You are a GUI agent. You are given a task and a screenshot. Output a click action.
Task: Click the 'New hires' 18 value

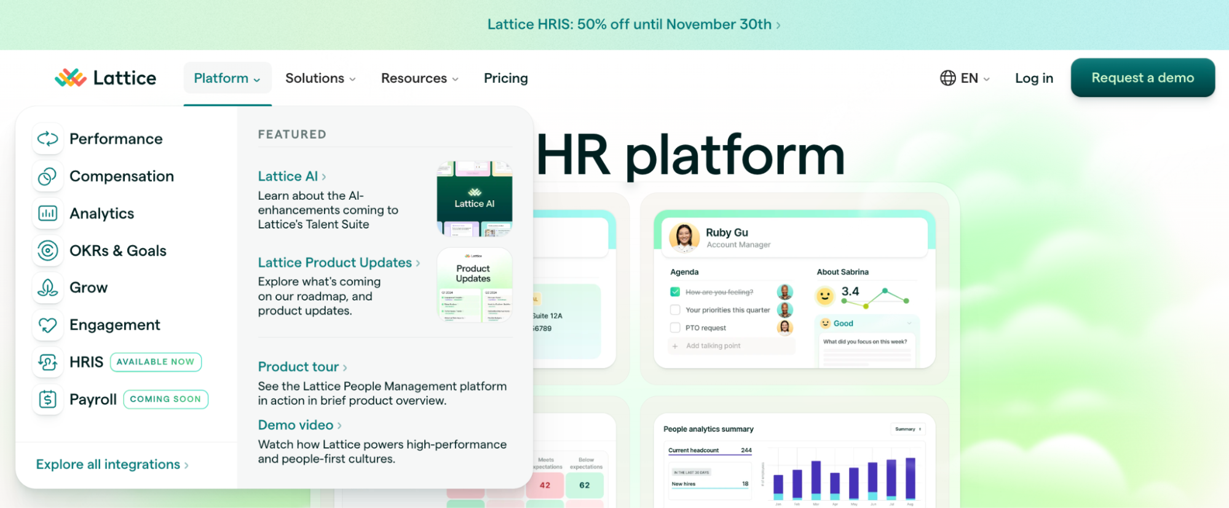[745, 484]
